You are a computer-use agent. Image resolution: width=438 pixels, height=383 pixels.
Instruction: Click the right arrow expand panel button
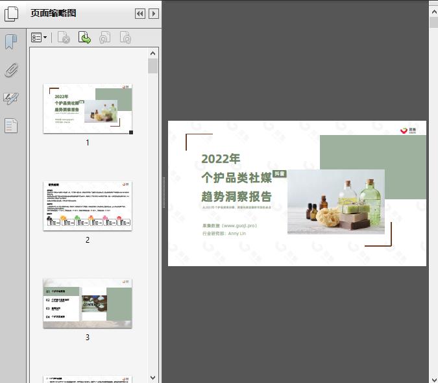[154, 14]
